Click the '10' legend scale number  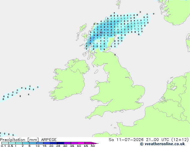click(x=37, y=146)
